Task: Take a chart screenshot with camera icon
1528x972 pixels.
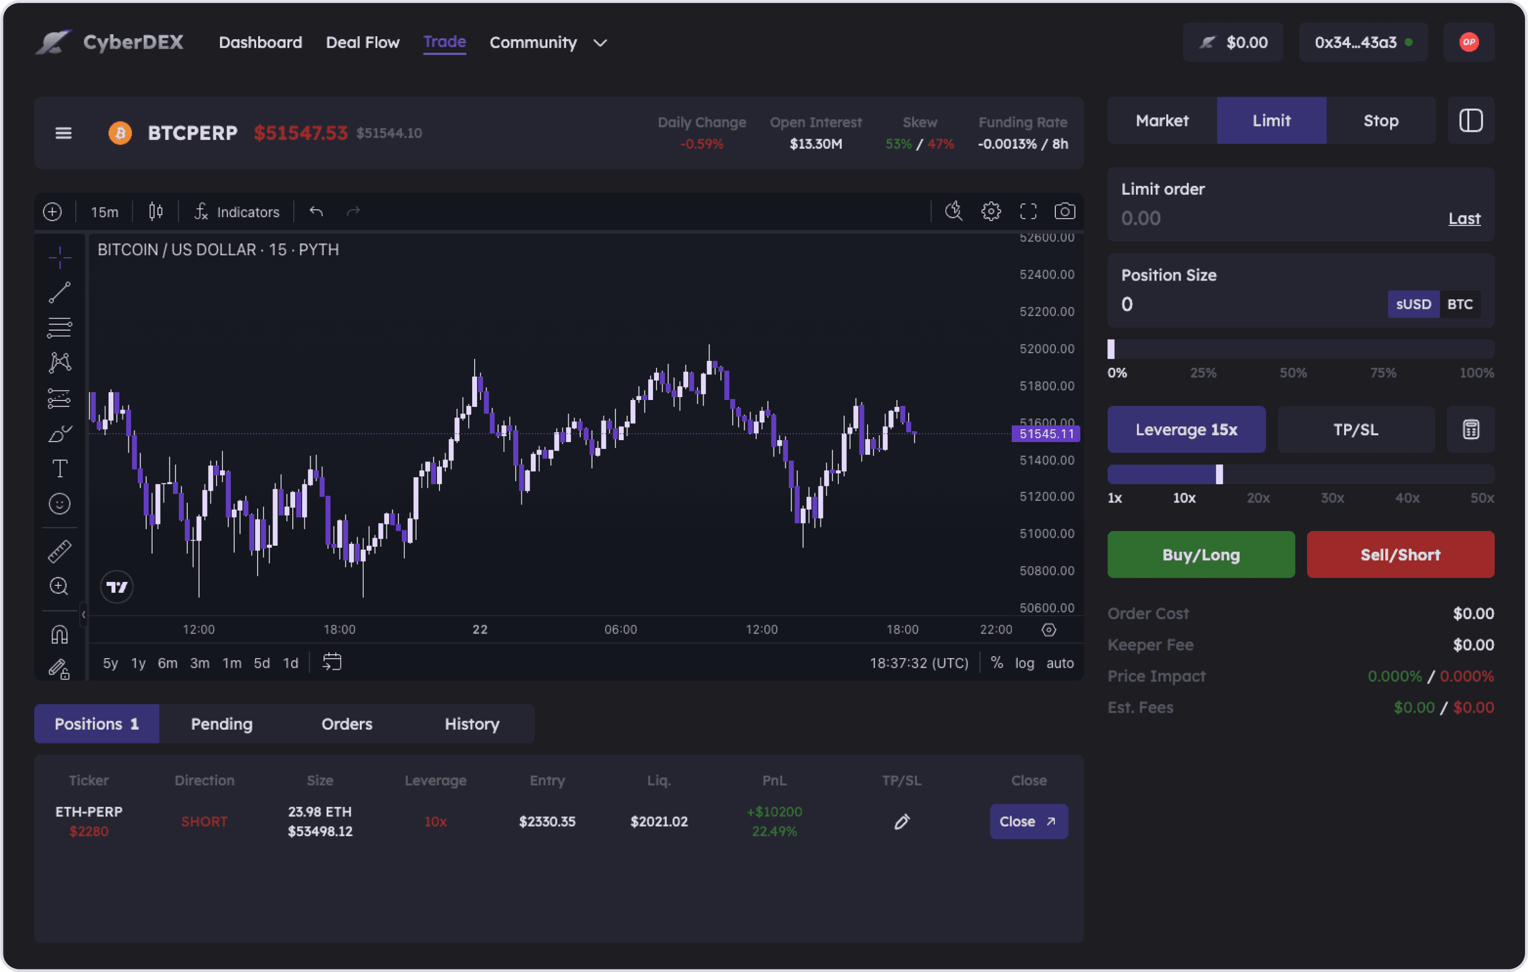Action: coord(1065,212)
